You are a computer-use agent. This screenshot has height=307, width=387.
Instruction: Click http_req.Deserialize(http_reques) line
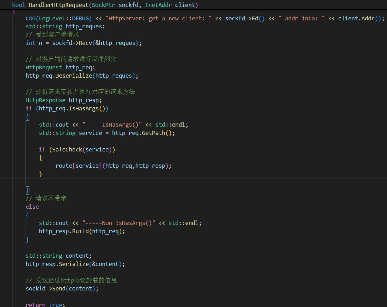click(82, 76)
